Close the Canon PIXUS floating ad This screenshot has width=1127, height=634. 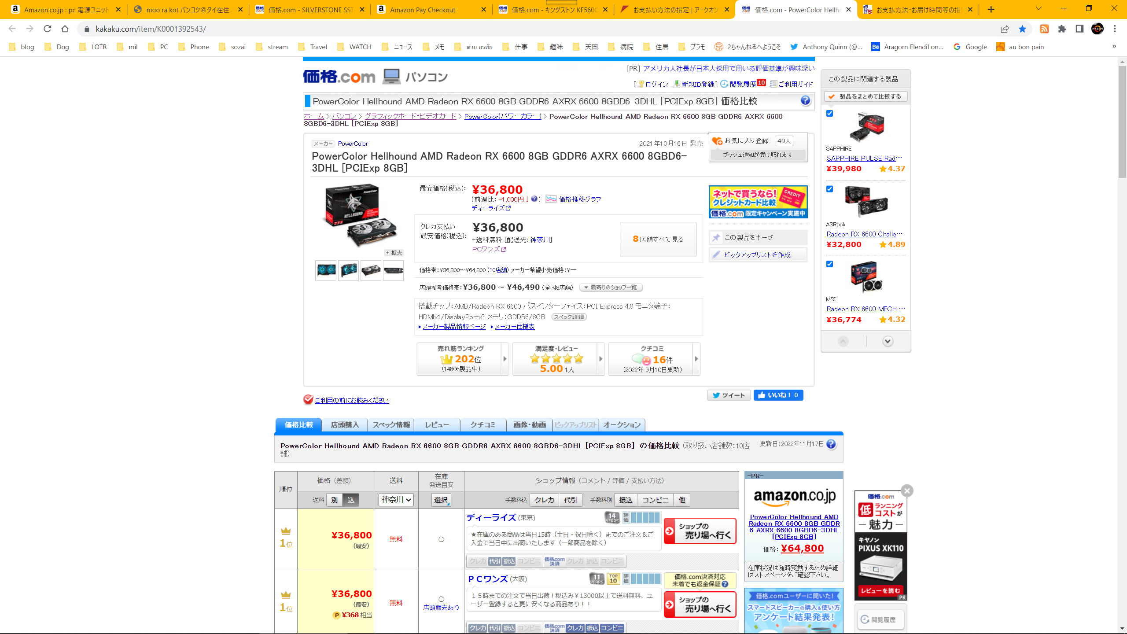907,490
